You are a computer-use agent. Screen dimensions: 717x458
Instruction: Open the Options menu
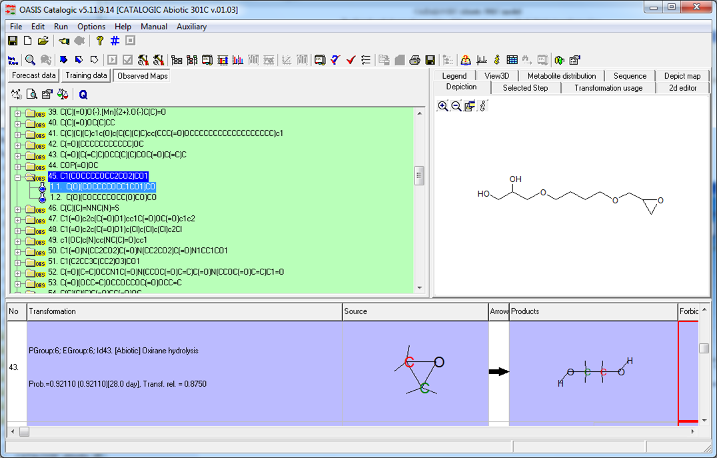91,27
